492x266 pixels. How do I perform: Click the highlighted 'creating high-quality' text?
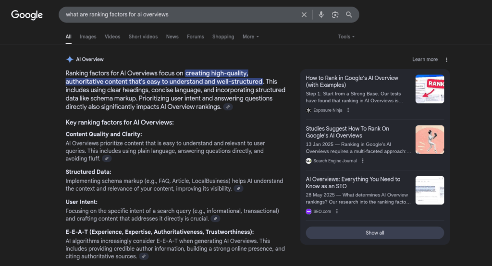coord(217,73)
